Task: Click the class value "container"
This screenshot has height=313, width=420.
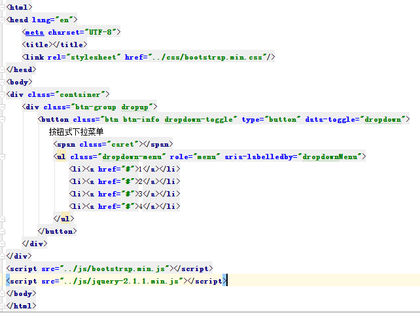Action: coord(80,95)
